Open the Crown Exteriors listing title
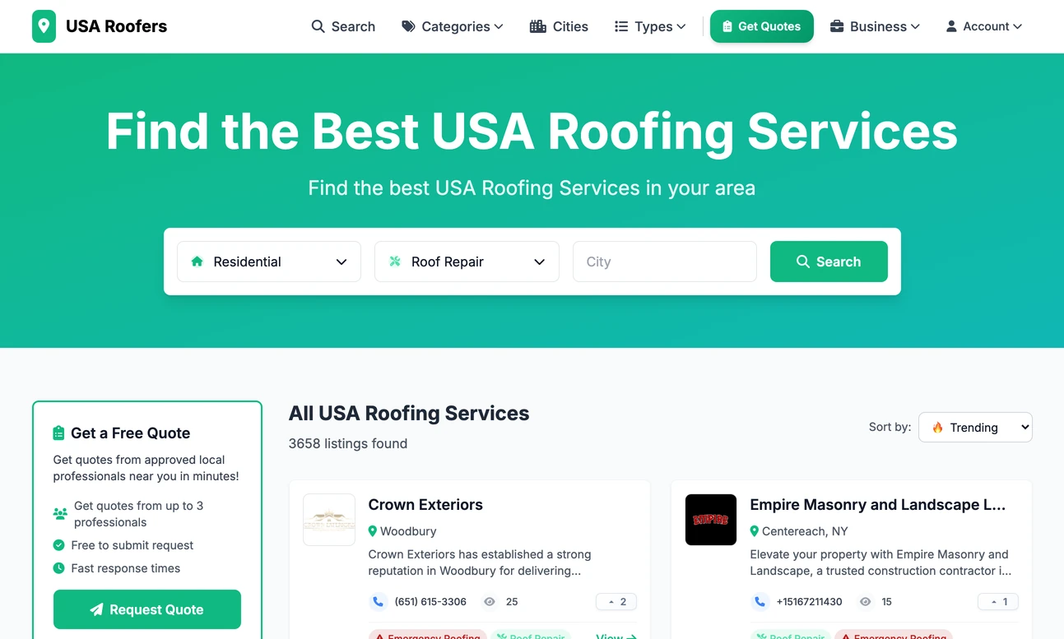 tap(425, 505)
